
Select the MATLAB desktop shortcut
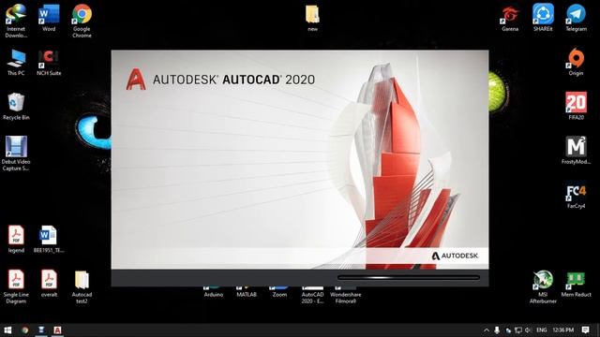click(x=247, y=292)
